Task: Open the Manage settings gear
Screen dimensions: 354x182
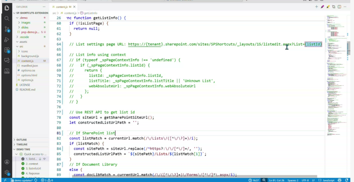Action: (x=7, y=172)
